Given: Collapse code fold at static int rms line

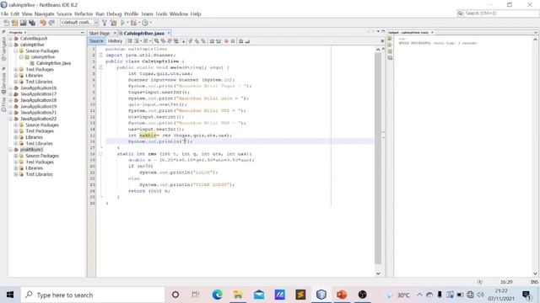Looking at the screenshot, I should (101, 154).
